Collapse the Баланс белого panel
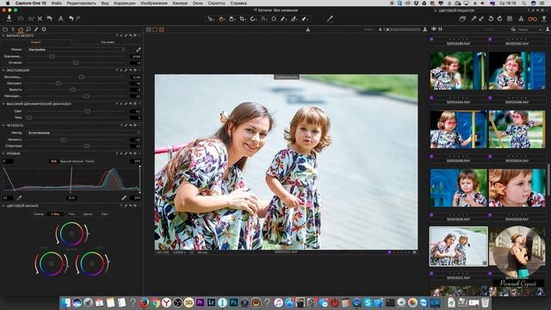 [3, 36]
